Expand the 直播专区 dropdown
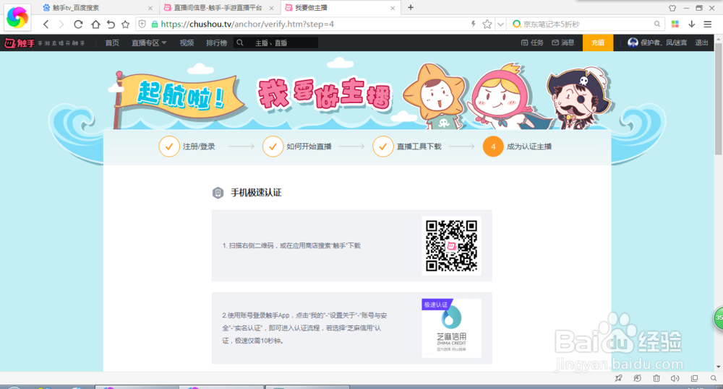Viewport: 723px width, 389px height. [149, 43]
